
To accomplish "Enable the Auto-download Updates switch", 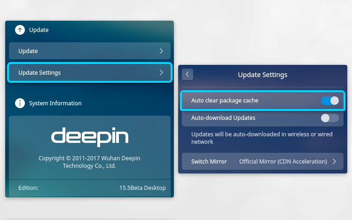I will tap(330, 118).
